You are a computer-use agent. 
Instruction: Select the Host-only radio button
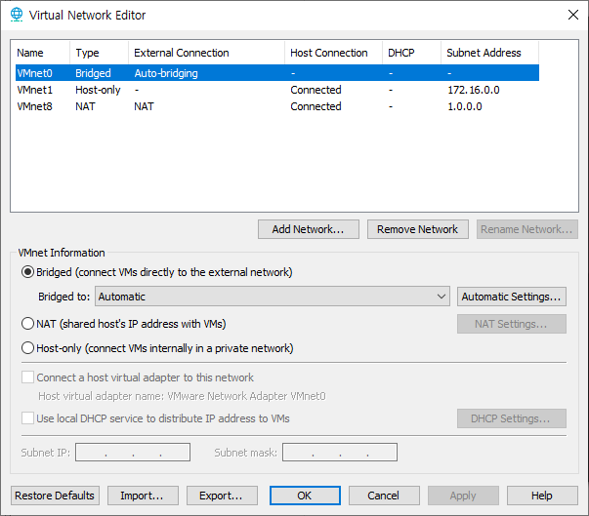click(27, 348)
